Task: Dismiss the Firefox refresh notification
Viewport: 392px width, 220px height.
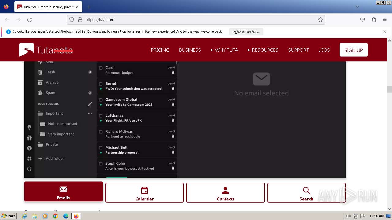Action: [385, 32]
